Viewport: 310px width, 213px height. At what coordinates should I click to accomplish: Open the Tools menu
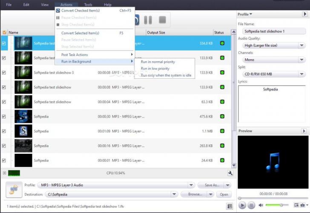click(88, 5)
